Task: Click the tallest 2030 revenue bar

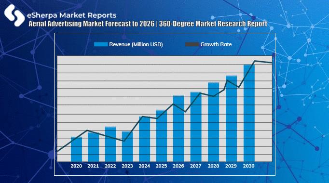Action: (249, 113)
